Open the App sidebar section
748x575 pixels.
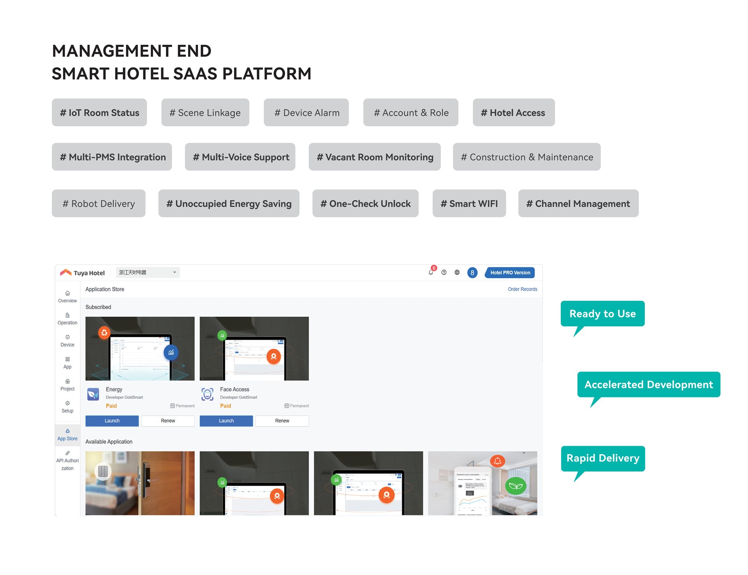pos(67,363)
